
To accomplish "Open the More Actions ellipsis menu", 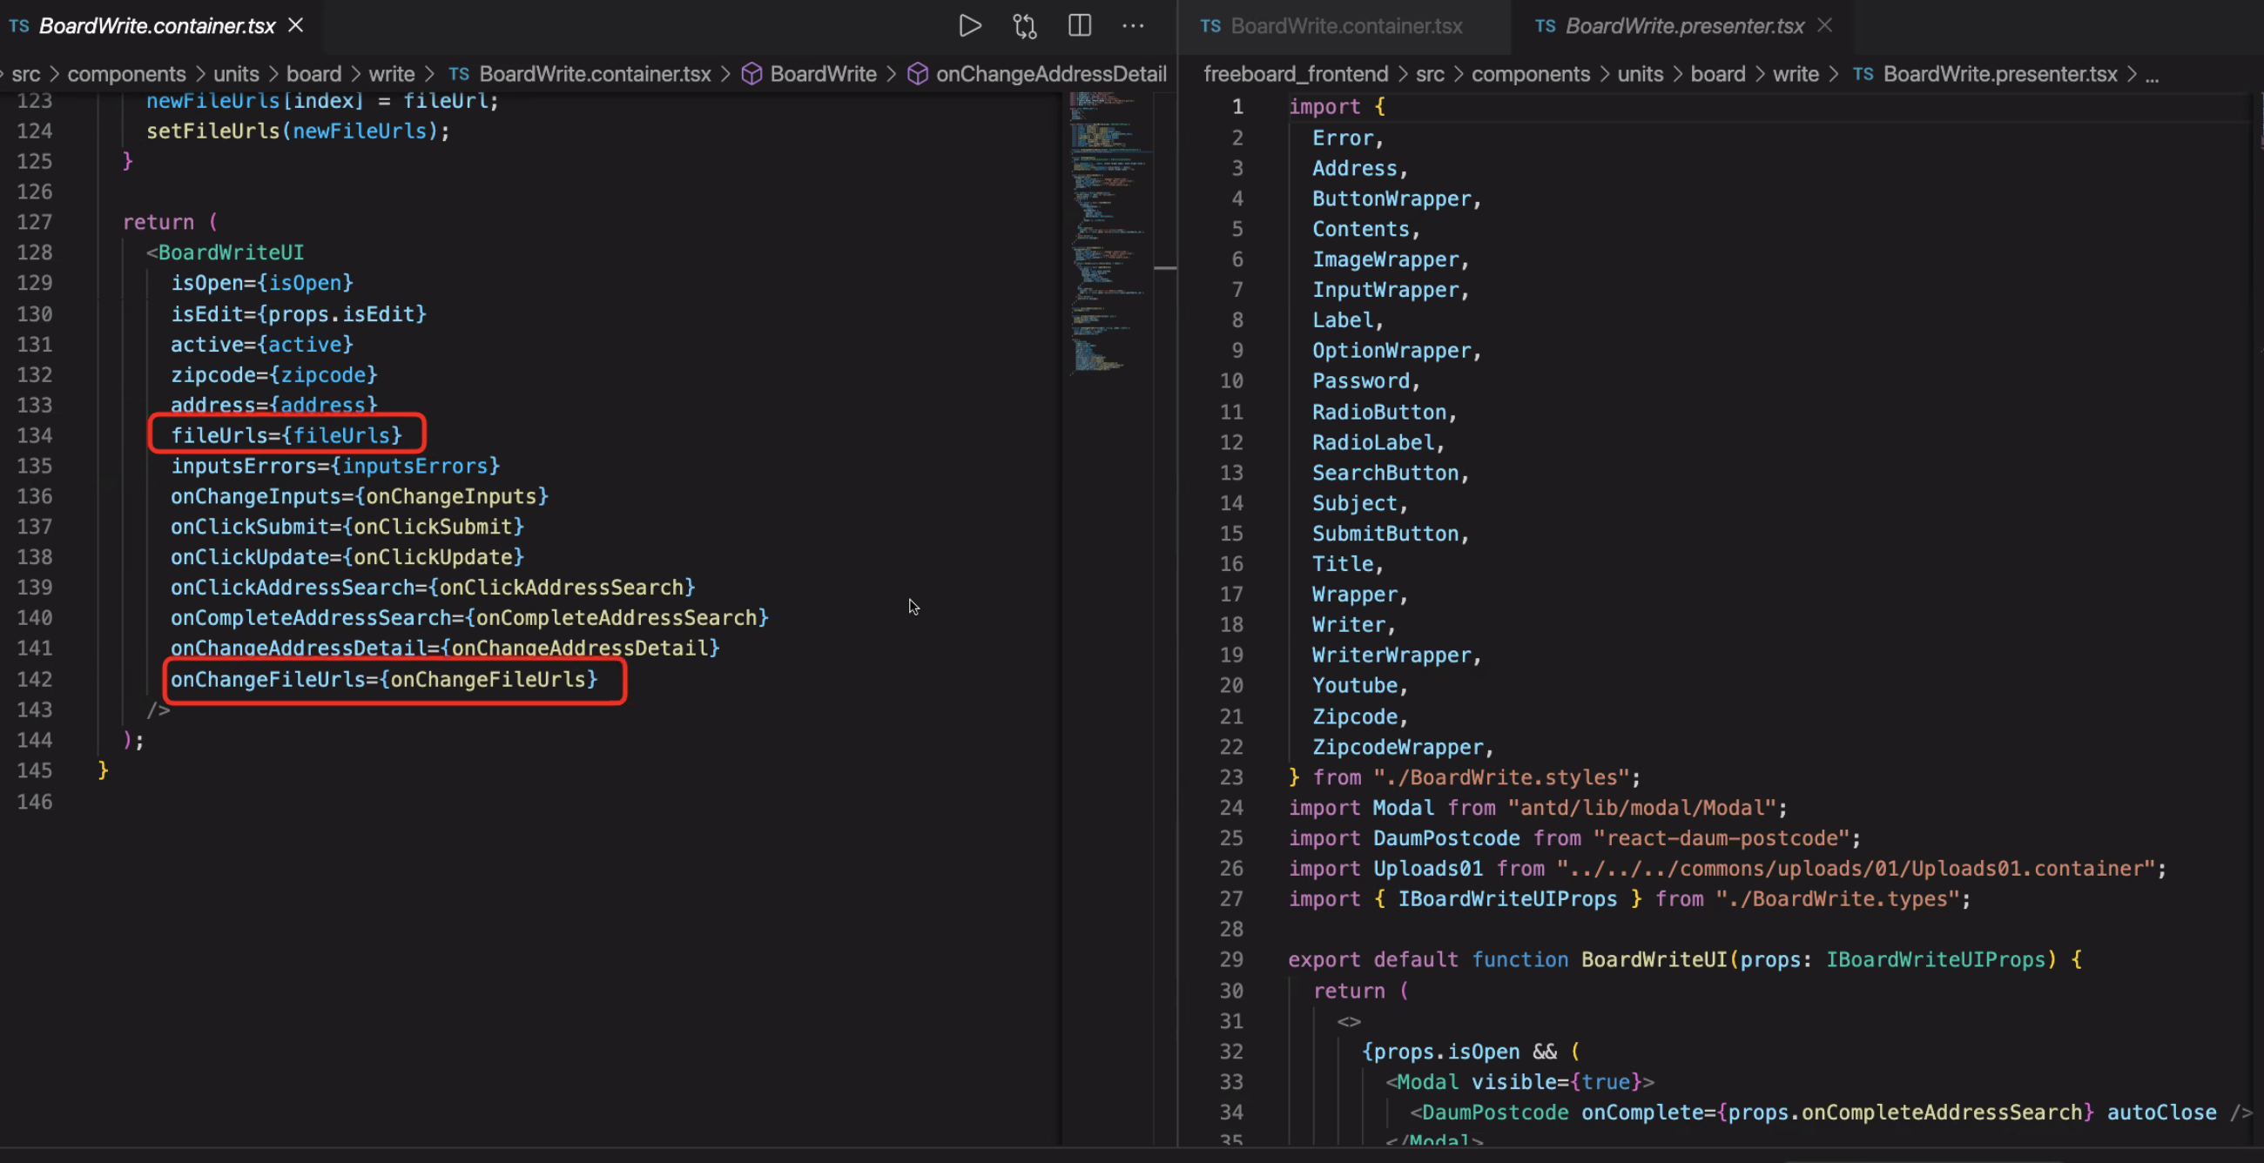I will pos(1133,25).
